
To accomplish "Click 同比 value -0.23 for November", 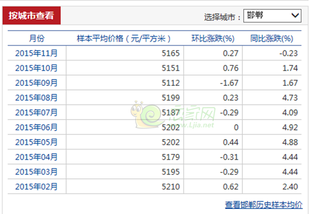I will pyautogui.click(x=289, y=53).
